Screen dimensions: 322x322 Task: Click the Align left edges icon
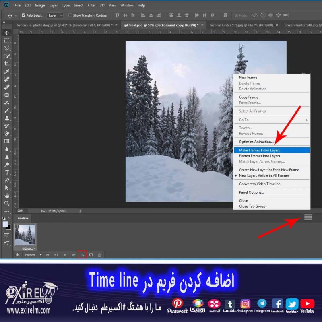[143, 15]
